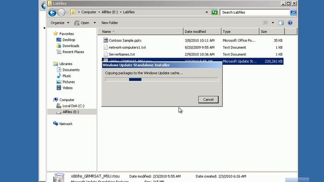Click the Documents library icon
This screenshot has width=324, height=182.
coord(59,70)
